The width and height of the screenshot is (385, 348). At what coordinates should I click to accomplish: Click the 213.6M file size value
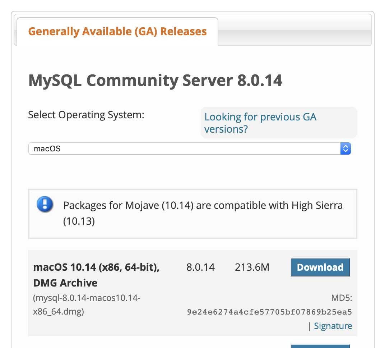tap(252, 267)
